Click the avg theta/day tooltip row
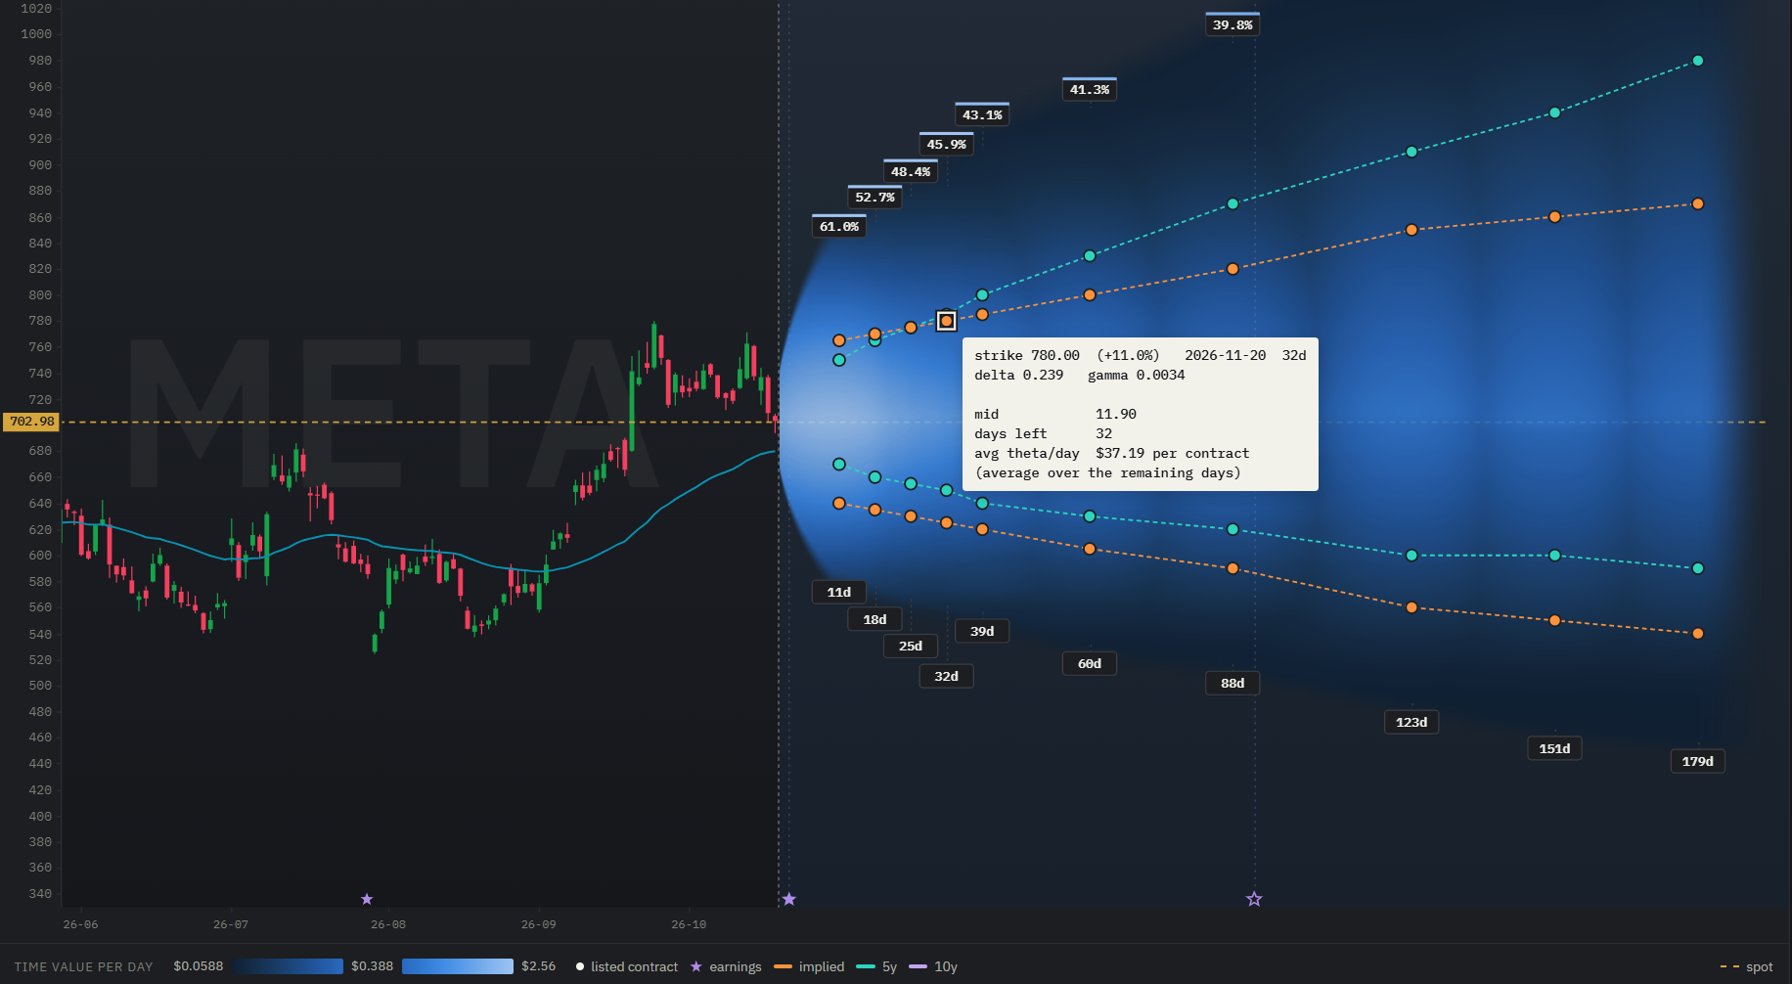 click(1112, 453)
